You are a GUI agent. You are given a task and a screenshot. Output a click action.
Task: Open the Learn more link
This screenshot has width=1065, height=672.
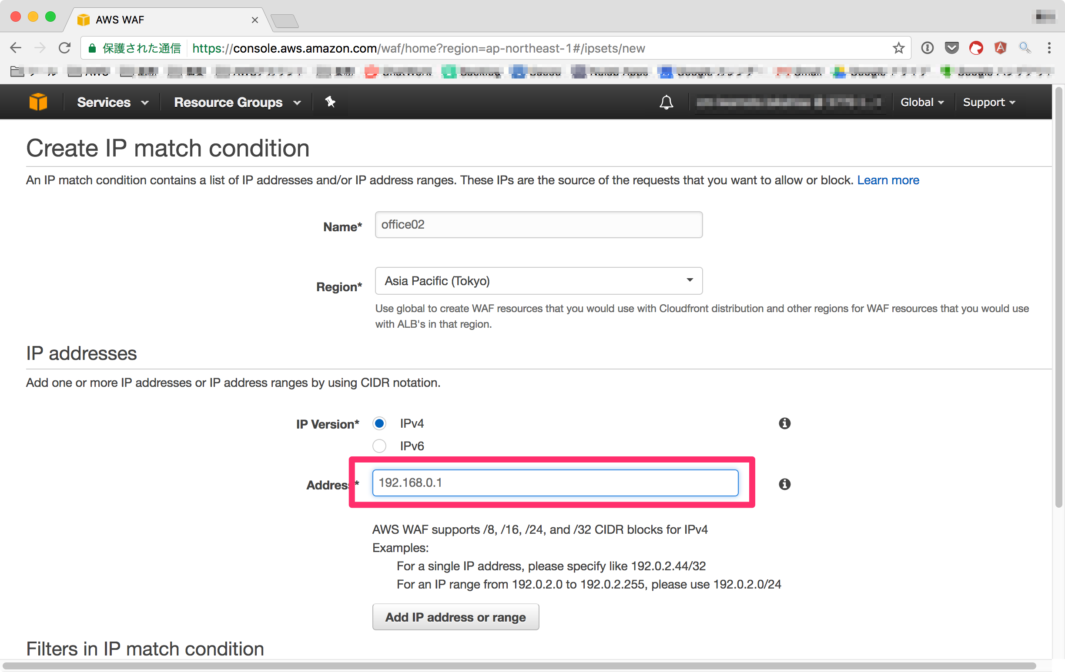(x=887, y=180)
